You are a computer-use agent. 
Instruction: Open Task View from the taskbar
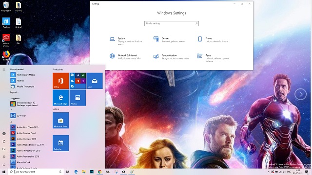click(x=68, y=172)
